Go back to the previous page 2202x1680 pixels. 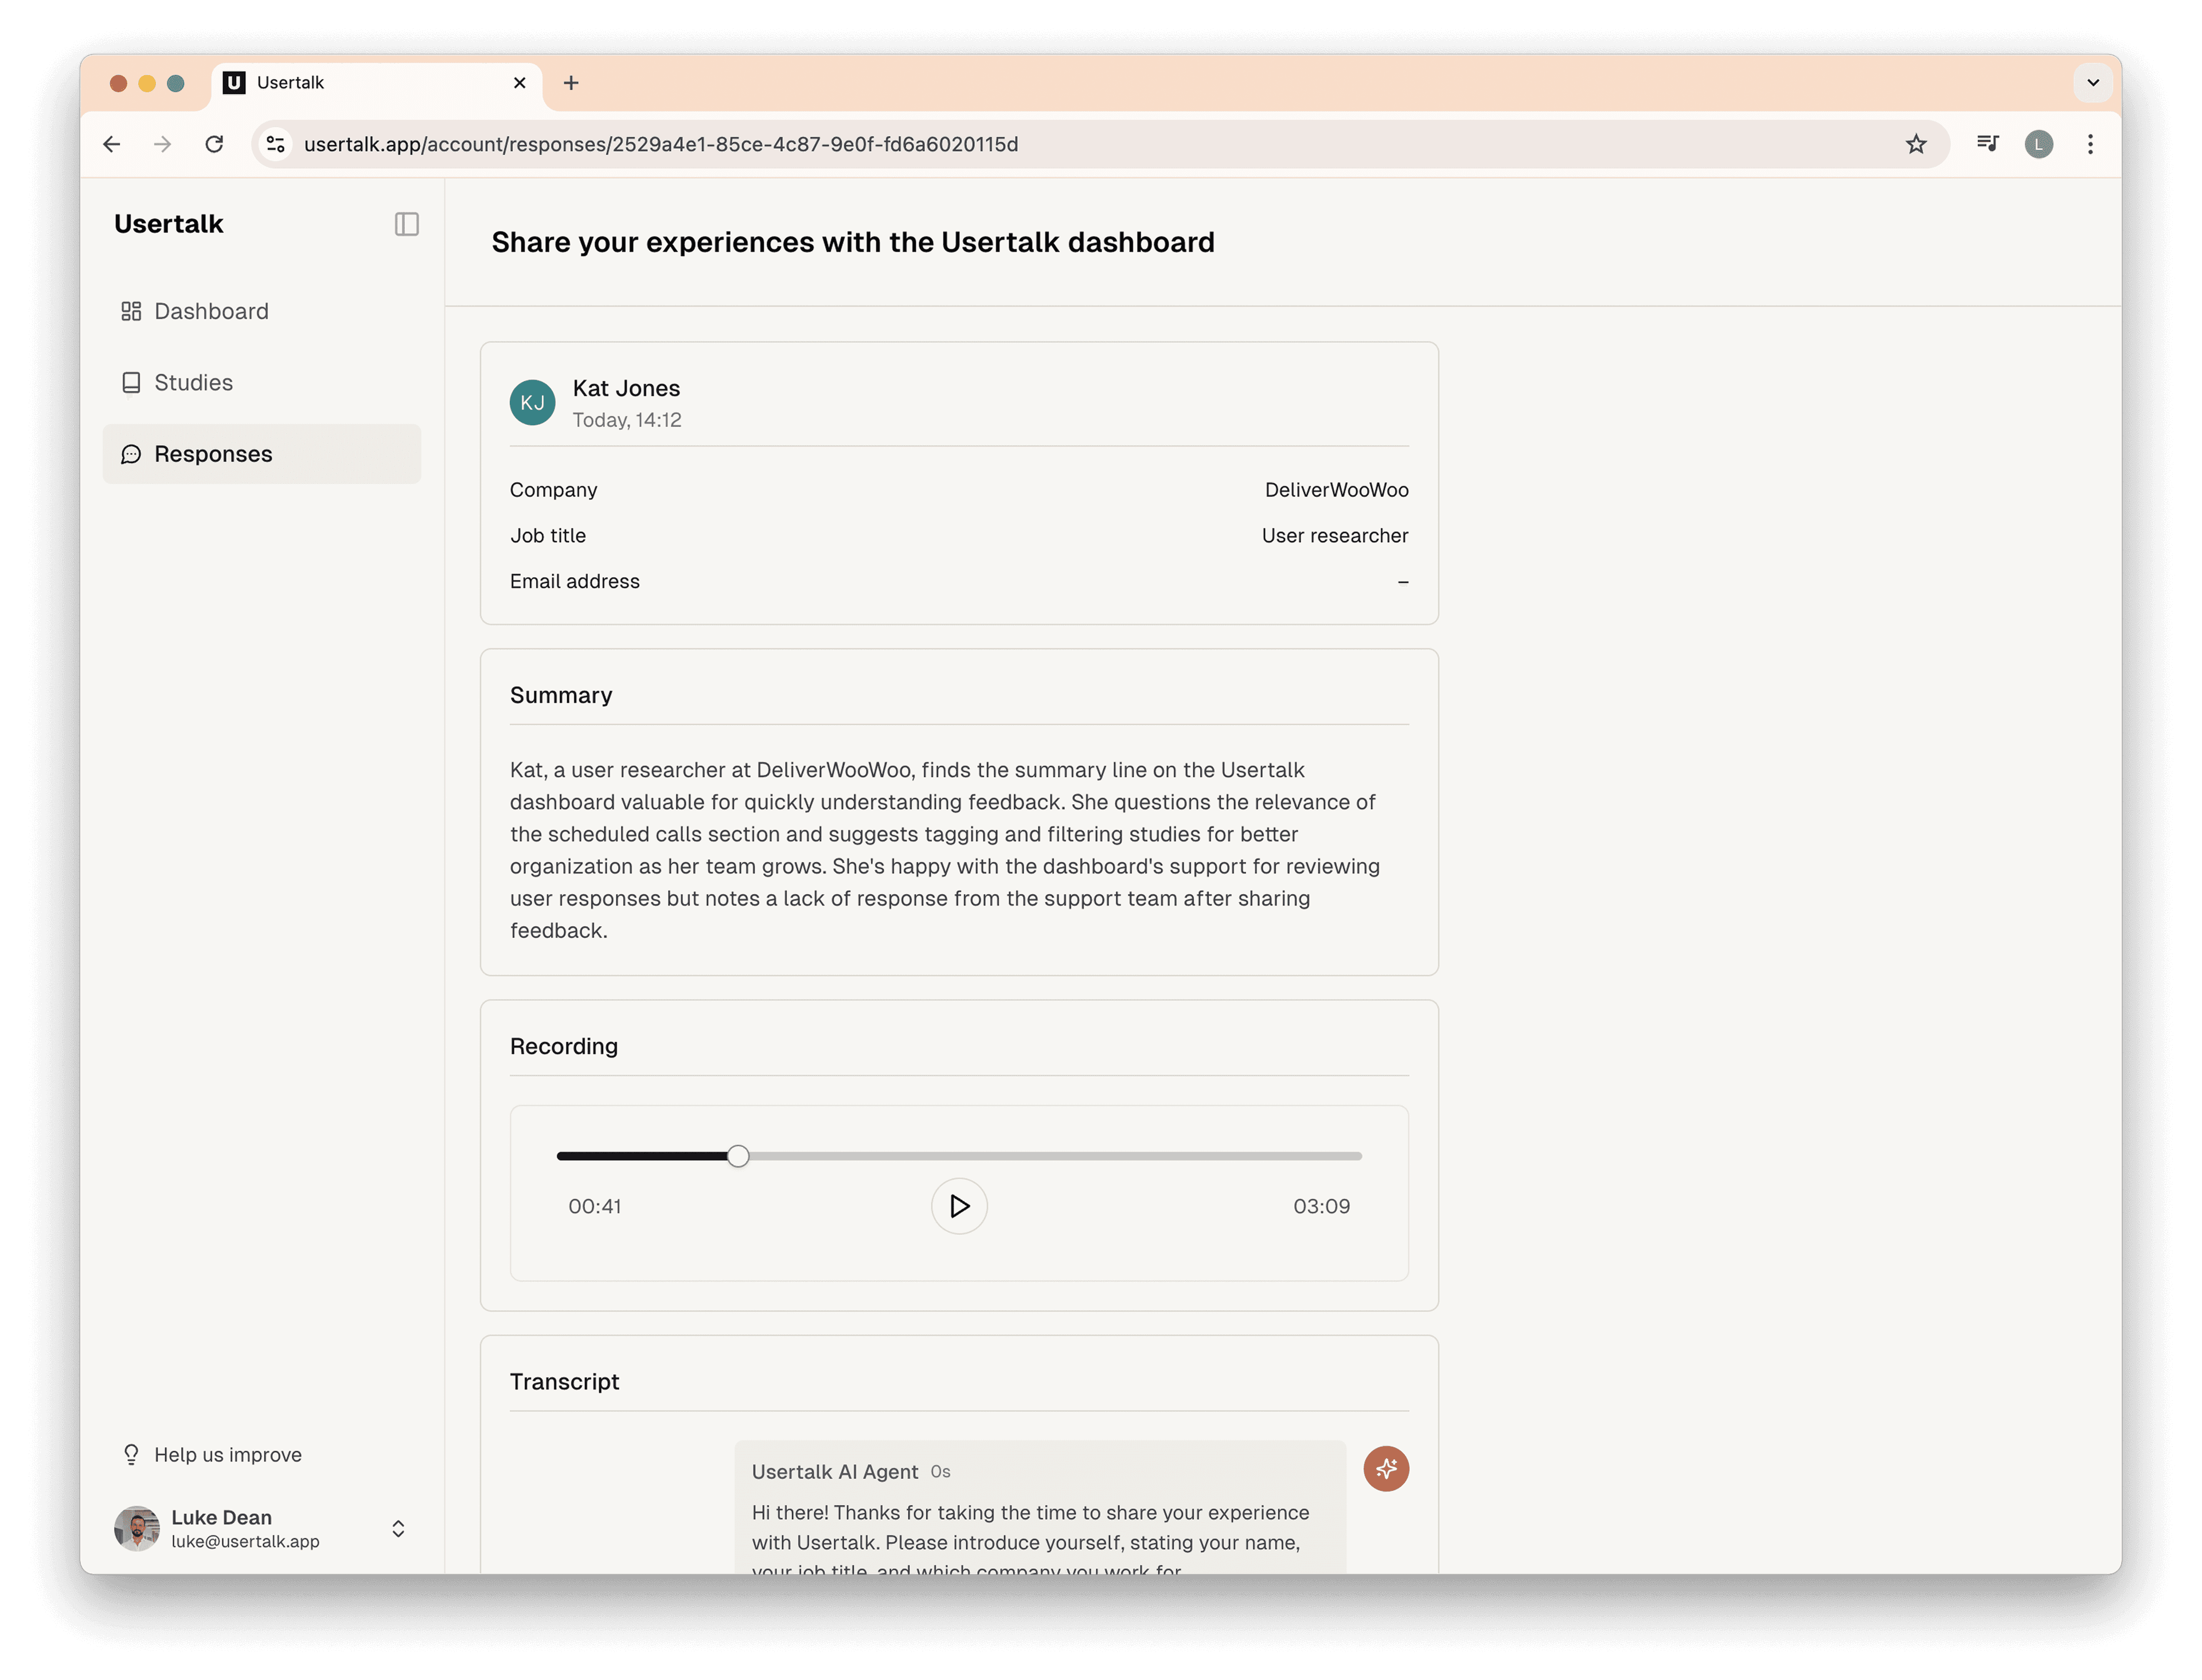112,144
